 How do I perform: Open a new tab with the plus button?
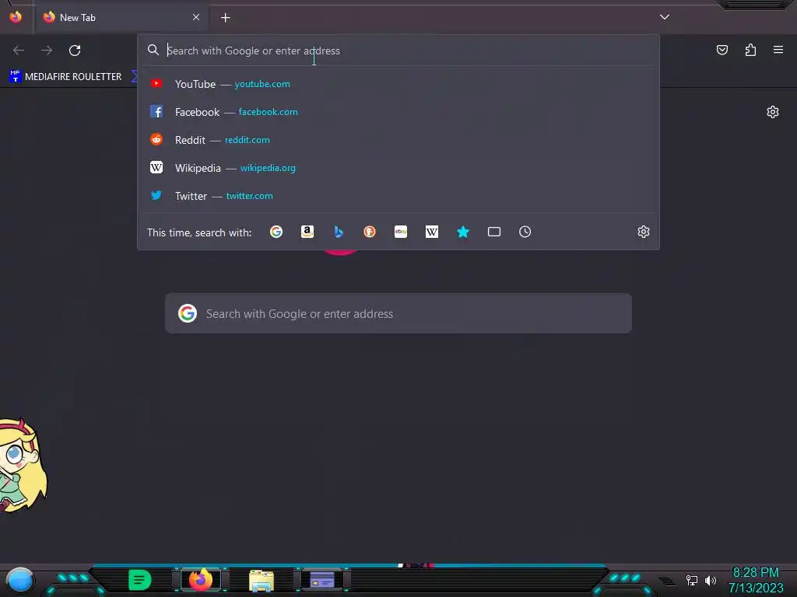point(225,18)
